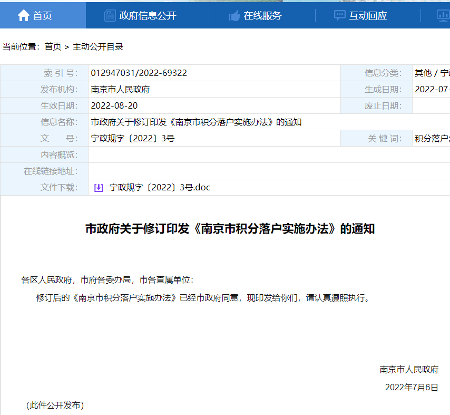Click the salutation line 各区人民政府

107,279
